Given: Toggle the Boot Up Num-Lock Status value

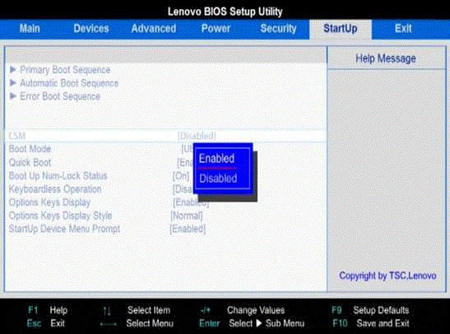Looking at the screenshot, I should pos(181,175).
